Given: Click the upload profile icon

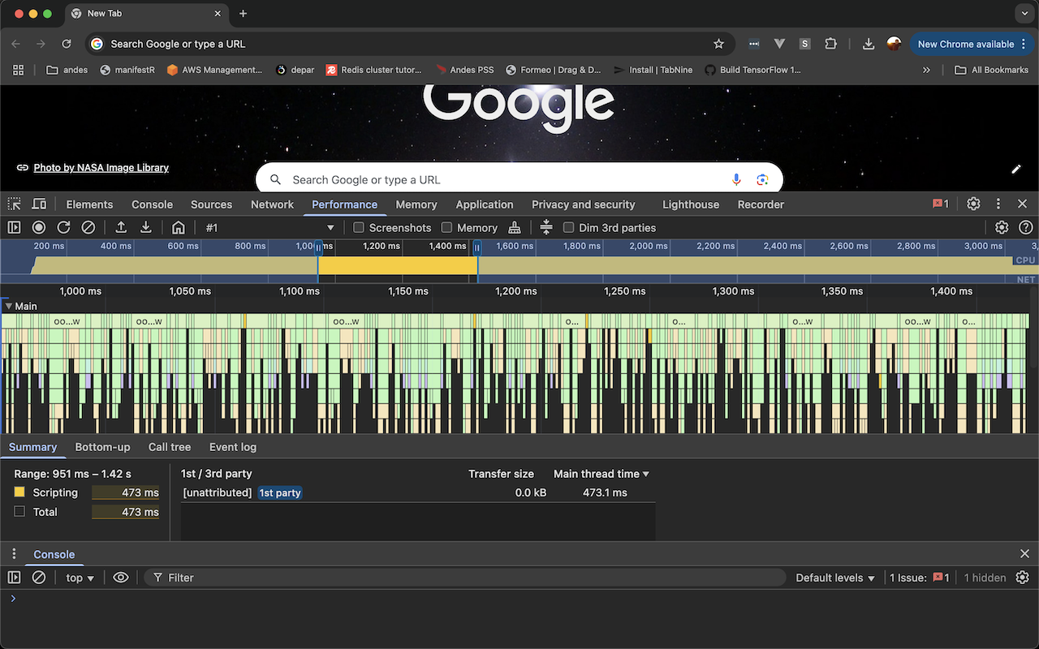Looking at the screenshot, I should pyautogui.click(x=121, y=228).
